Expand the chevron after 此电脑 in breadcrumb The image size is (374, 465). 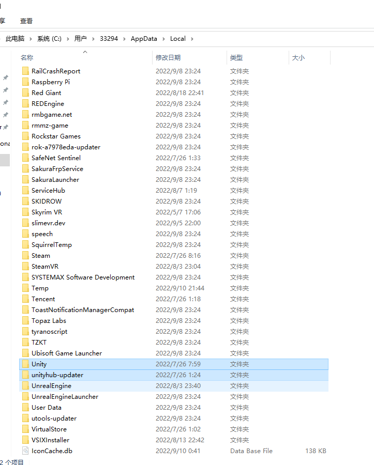point(31,39)
